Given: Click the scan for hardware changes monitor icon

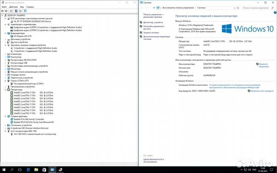Looking at the screenshot, I should 25,11.
